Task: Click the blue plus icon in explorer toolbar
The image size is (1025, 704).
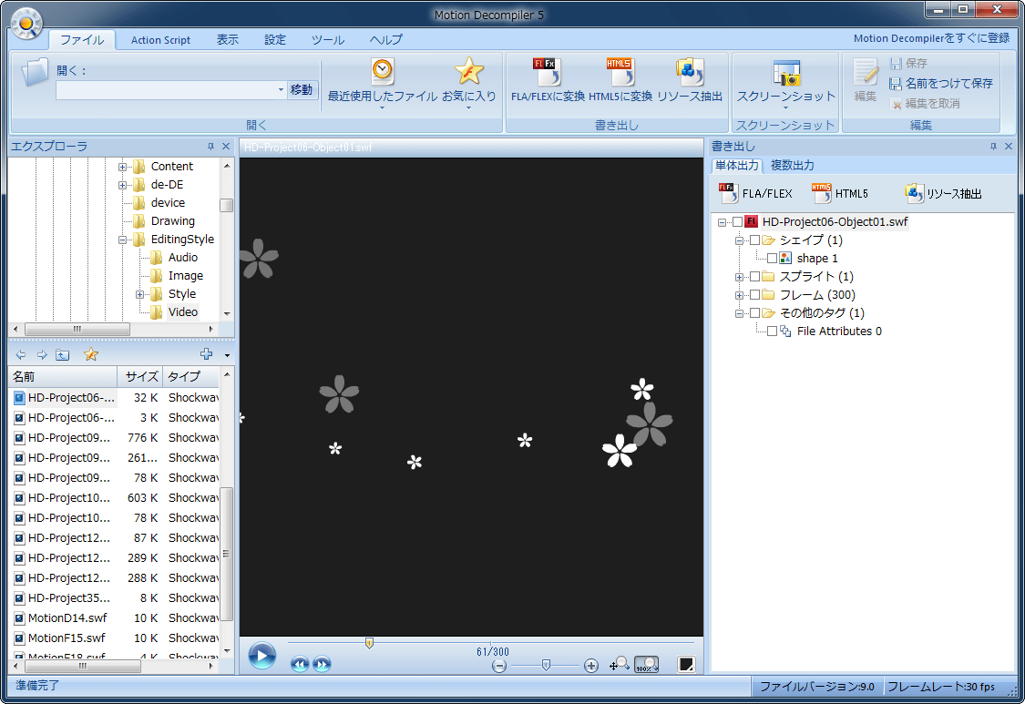Action: tap(207, 354)
